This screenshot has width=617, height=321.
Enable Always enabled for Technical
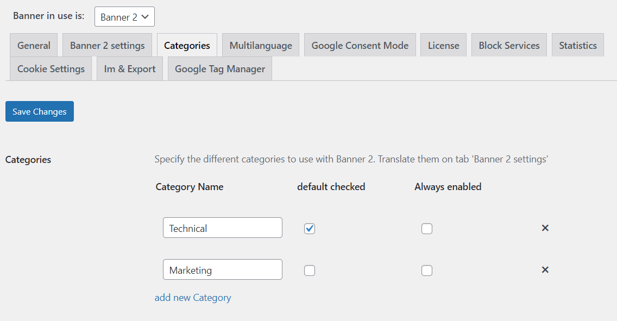pyautogui.click(x=427, y=229)
